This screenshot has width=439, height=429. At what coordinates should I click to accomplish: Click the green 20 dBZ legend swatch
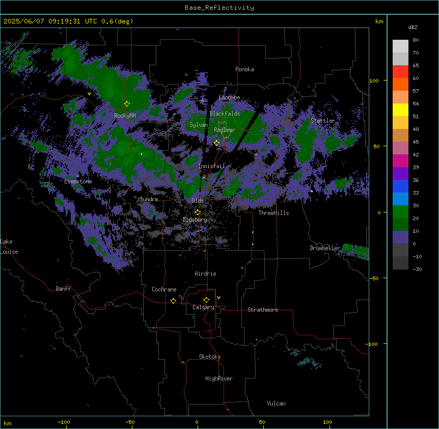pos(400,212)
